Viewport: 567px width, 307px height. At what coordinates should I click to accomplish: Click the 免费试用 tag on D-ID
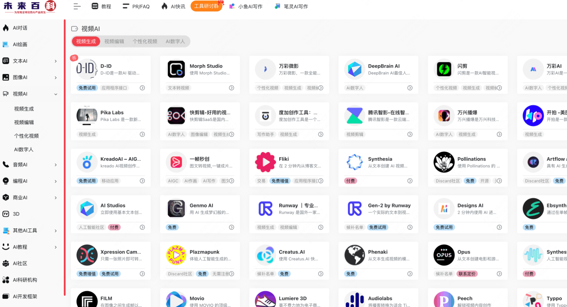pos(87,88)
